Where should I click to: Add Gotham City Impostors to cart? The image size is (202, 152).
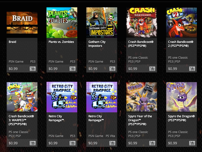click(x=112, y=69)
